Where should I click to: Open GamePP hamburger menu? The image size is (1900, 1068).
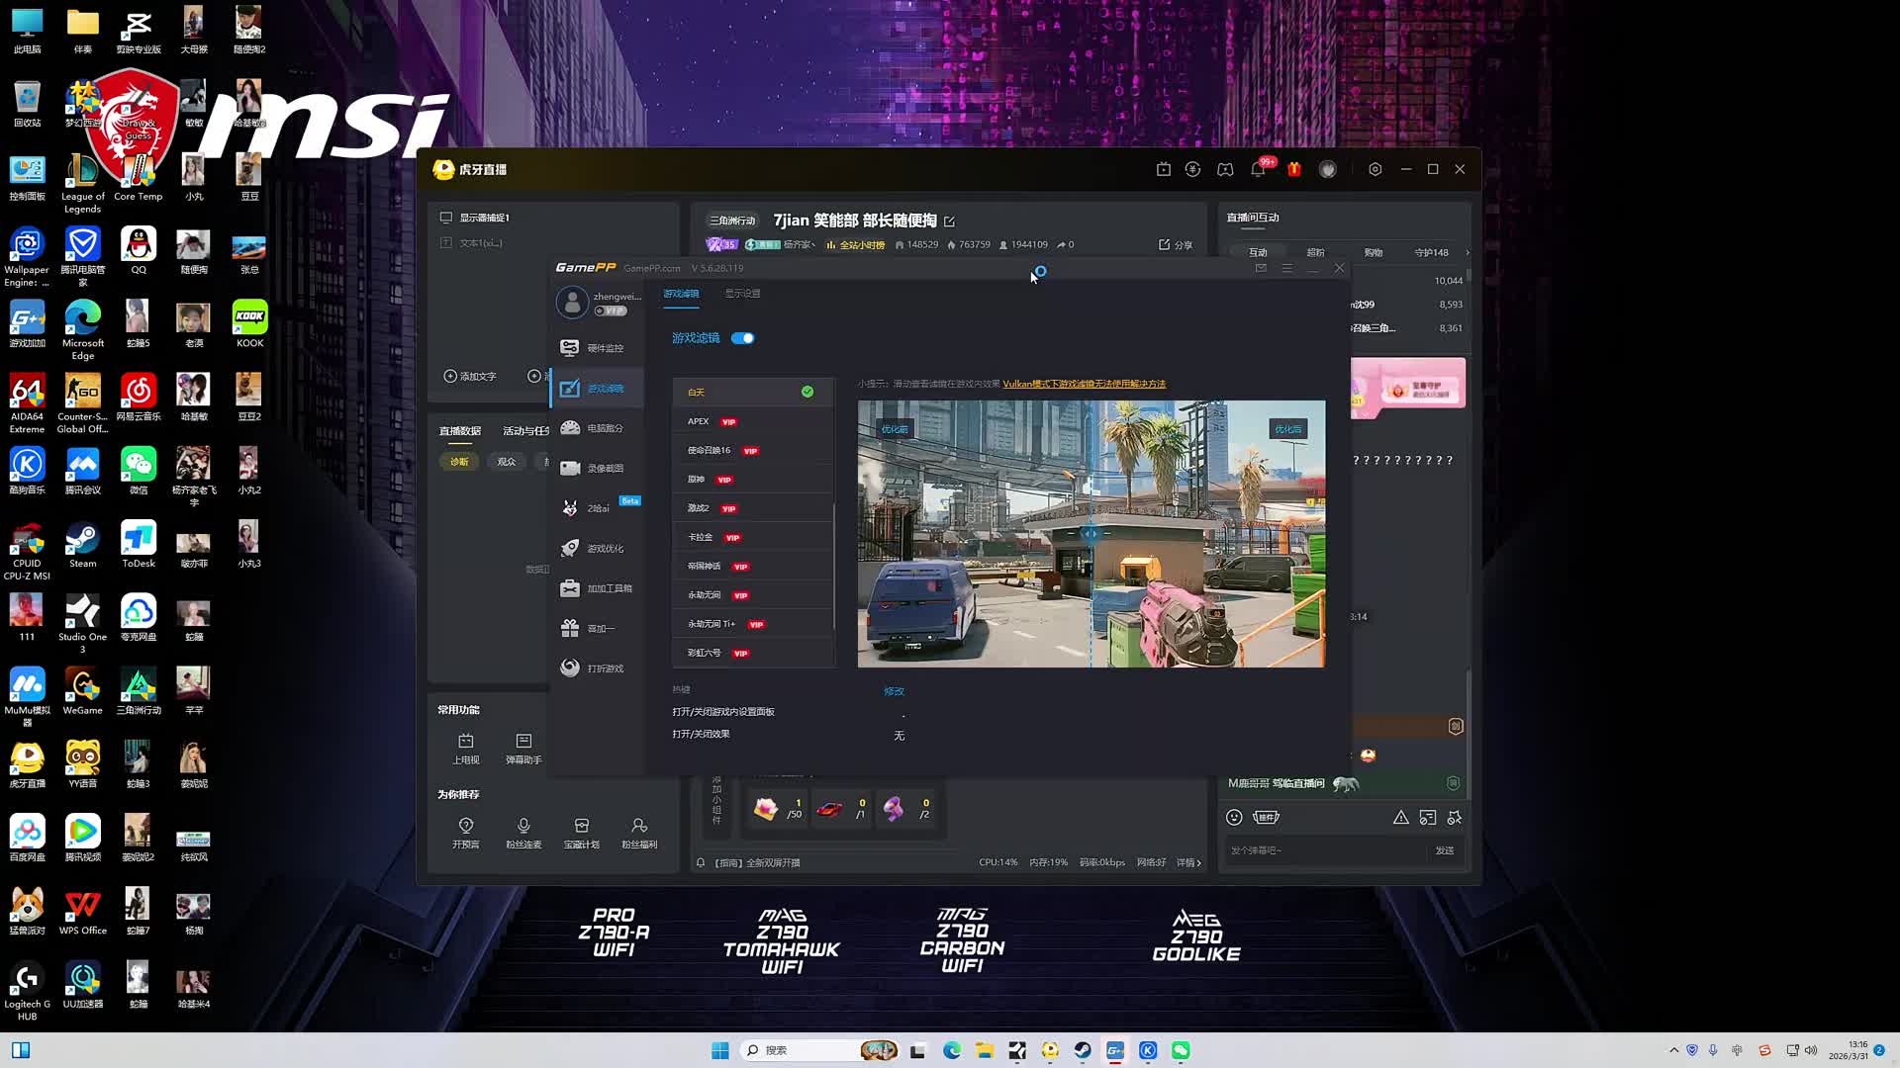pos(1286,268)
